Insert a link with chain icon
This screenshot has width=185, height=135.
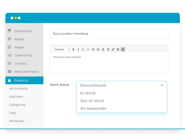(x=113, y=50)
